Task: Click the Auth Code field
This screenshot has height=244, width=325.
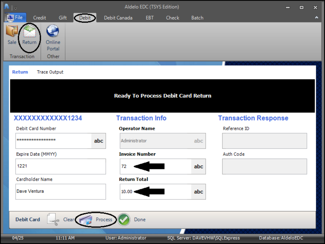Action: [x=265, y=166]
